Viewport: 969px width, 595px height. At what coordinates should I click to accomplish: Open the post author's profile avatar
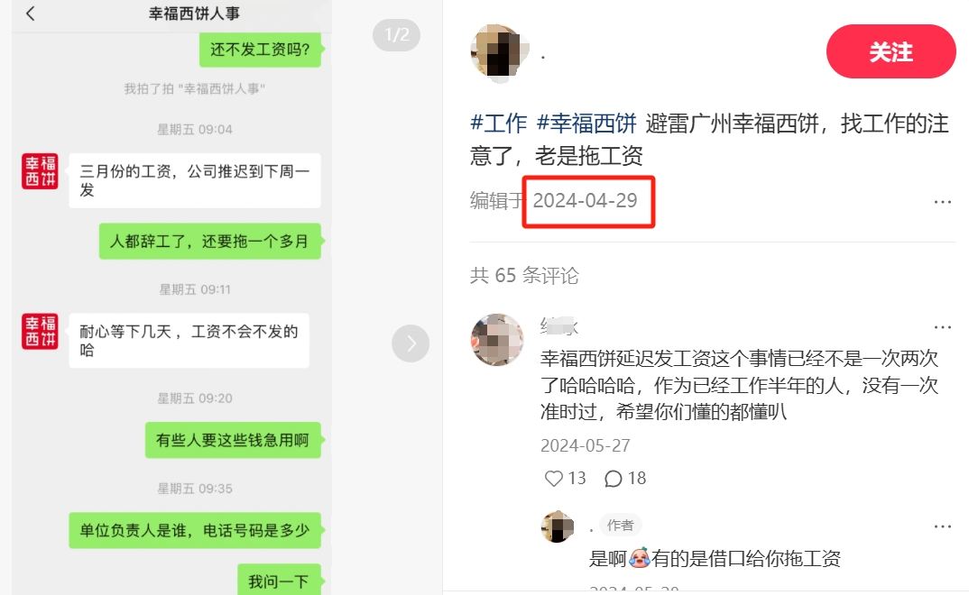point(499,53)
